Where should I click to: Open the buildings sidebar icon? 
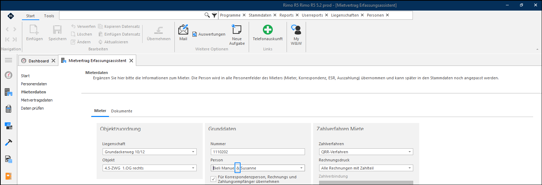coord(8,92)
